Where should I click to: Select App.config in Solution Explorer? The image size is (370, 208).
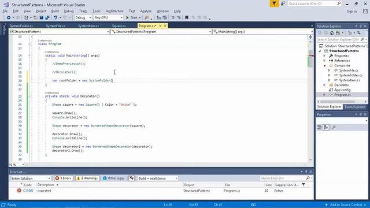pyautogui.click(x=342, y=90)
